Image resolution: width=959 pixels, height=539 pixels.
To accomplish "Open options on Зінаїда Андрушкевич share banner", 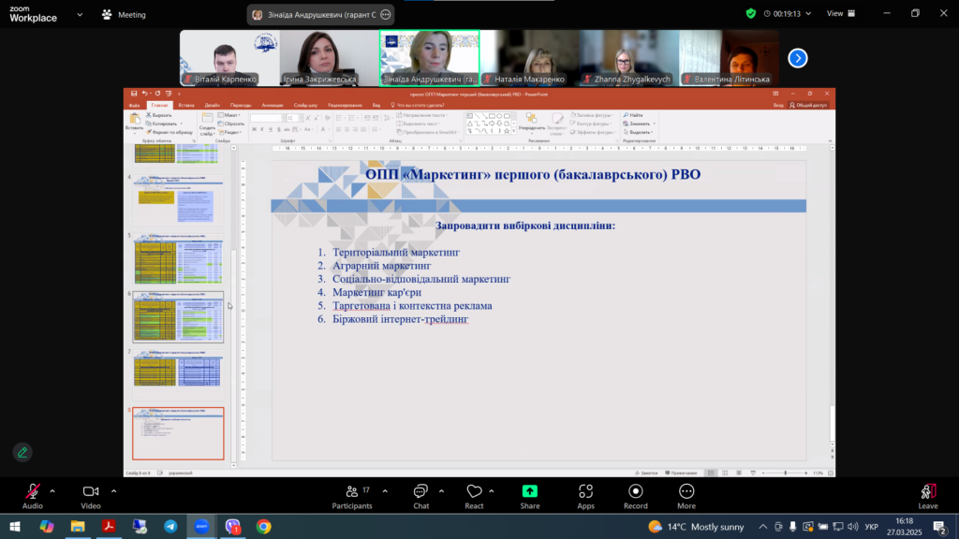I will click(x=385, y=15).
